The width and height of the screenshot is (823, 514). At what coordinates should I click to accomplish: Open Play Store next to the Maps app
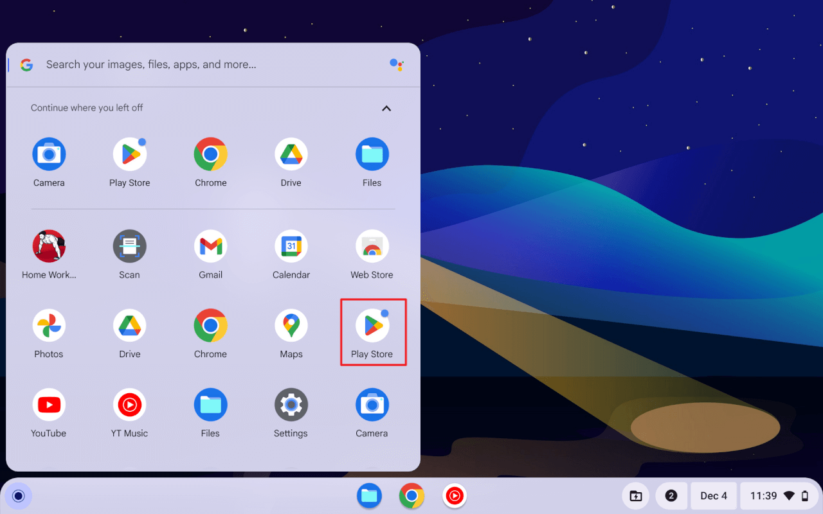[372, 326]
